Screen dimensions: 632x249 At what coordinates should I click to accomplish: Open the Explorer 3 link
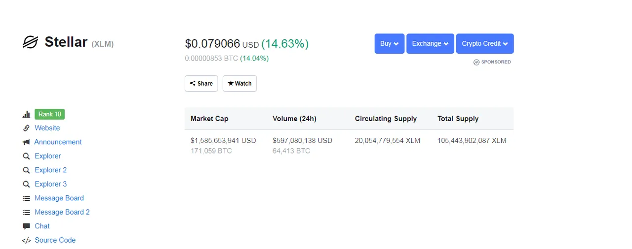pyautogui.click(x=50, y=184)
